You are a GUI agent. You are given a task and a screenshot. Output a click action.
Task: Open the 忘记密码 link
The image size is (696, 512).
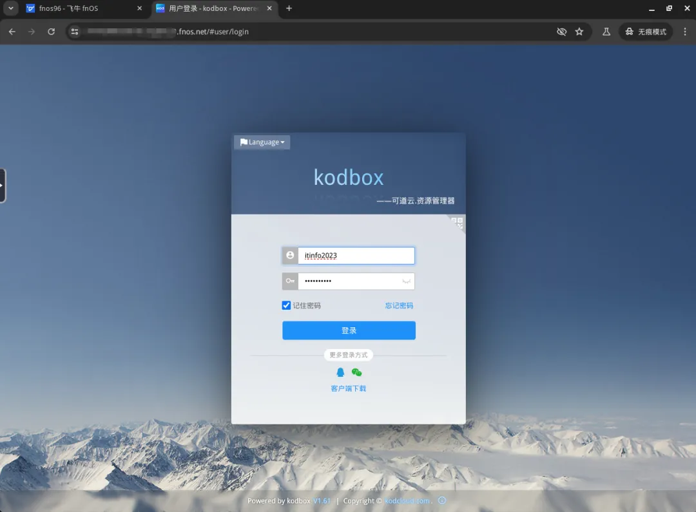(x=399, y=305)
